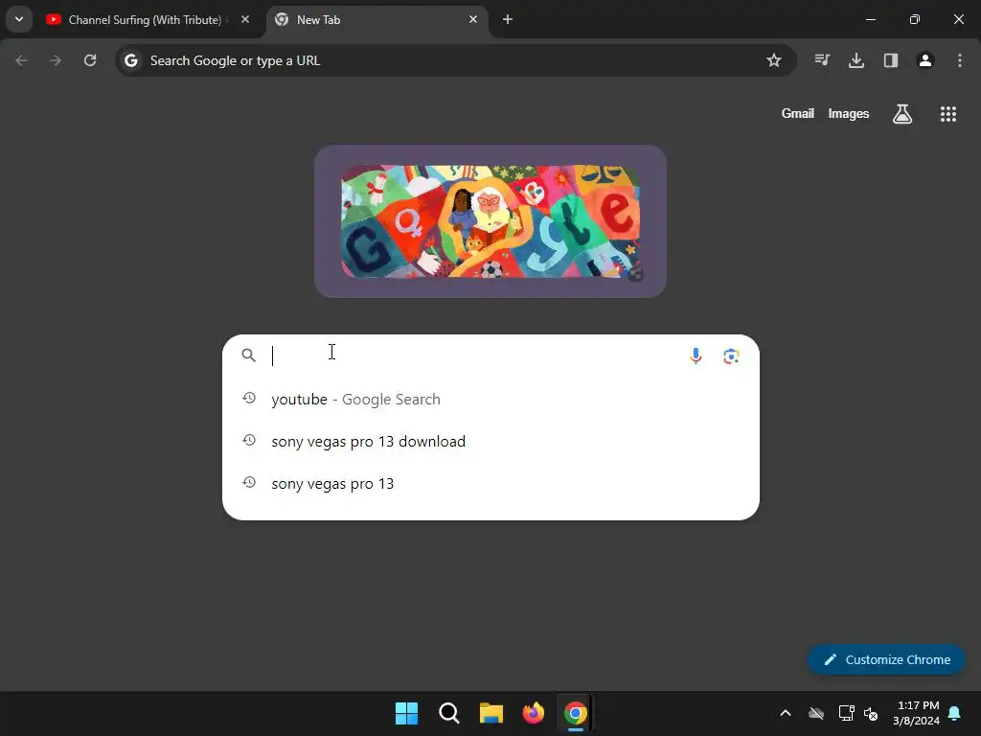The height and width of the screenshot is (736, 981).
Task: Open the Images link
Action: pyautogui.click(x=849, y=114)
